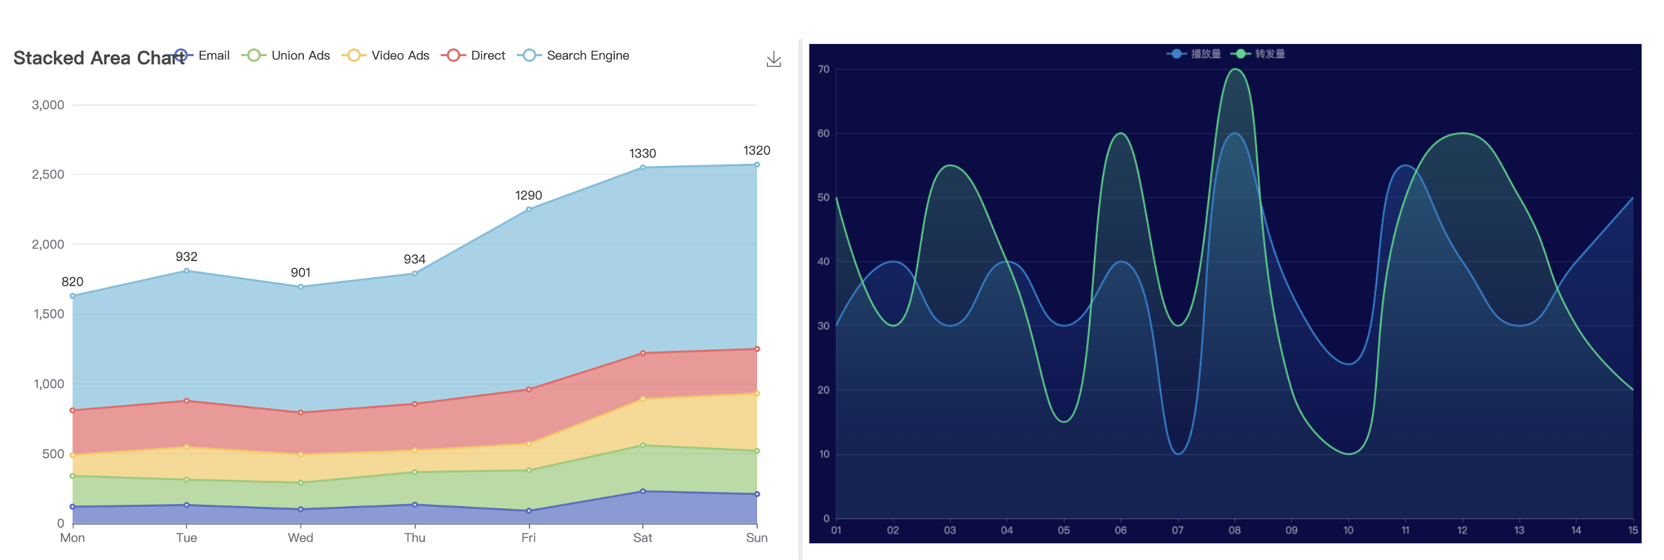Click the red Direct point on Sat
Image resolution: width=1664 pixels, height=560 pixels.
click(x=642, y=353)
